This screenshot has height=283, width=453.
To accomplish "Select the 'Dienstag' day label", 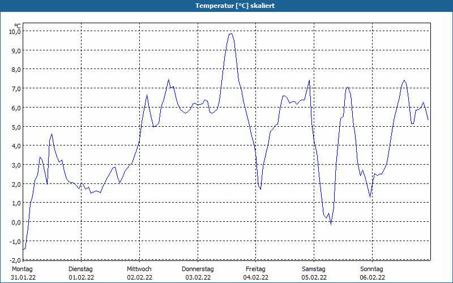I will tap(80, 269).
